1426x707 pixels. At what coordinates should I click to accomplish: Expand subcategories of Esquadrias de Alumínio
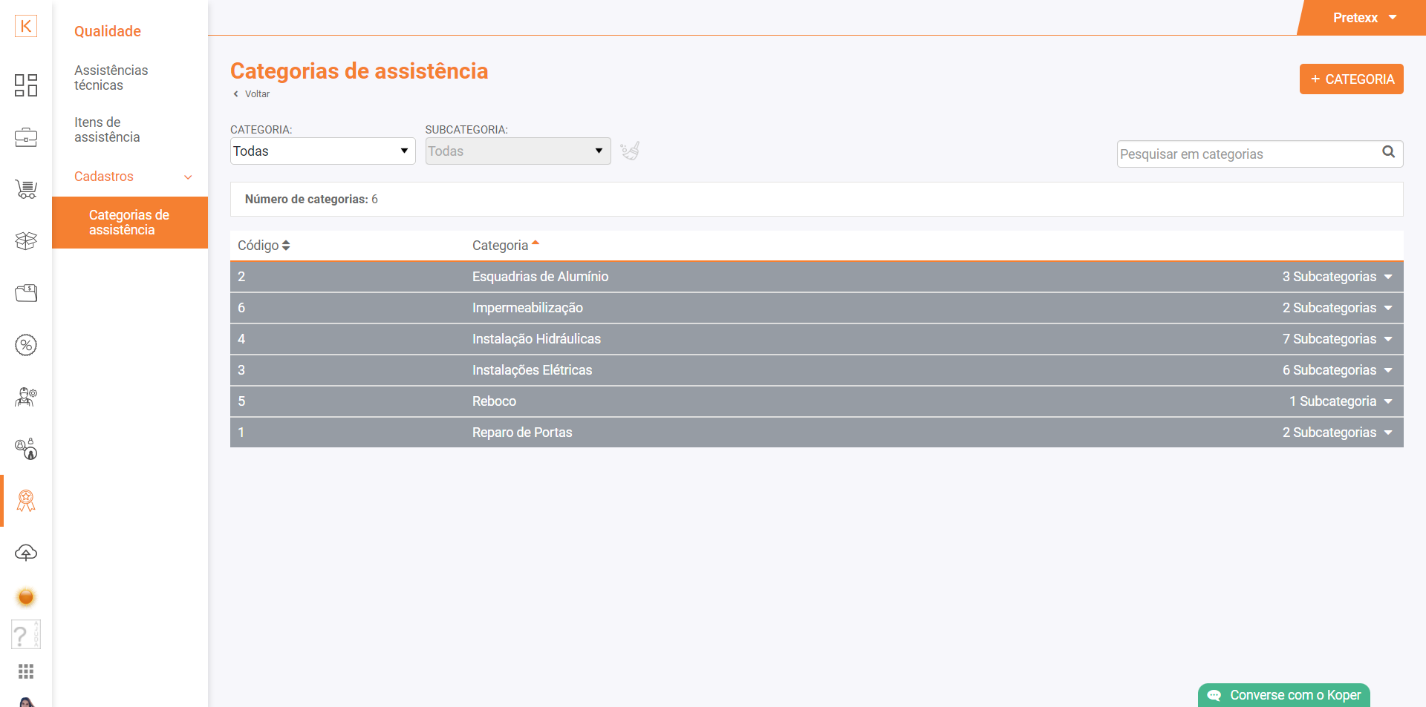tap(1337, 277)
